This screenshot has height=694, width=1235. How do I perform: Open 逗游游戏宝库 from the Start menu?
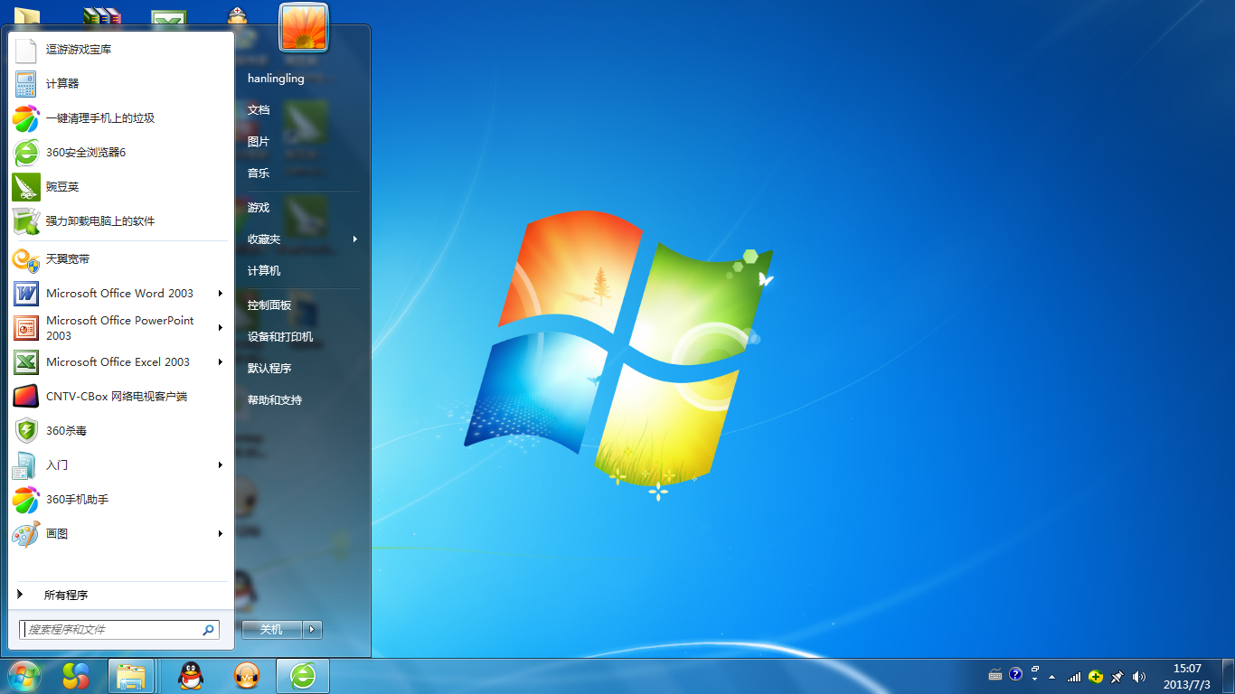(x=121, y=50)
